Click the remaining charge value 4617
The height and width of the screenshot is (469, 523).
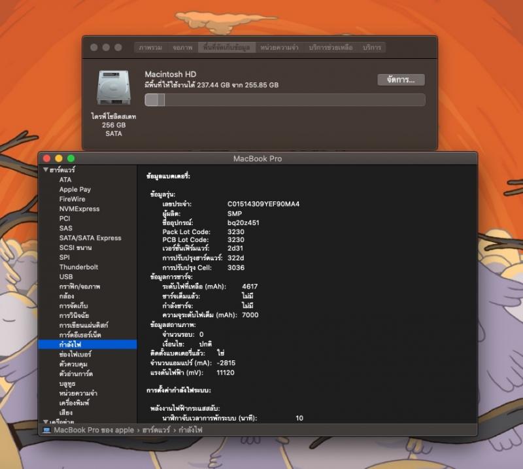250,287
